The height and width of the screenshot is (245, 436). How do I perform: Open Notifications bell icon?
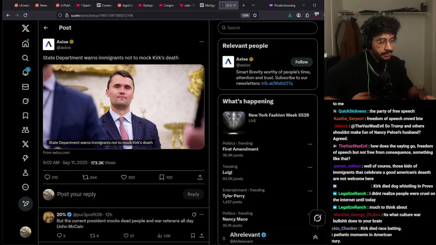point(26,72)
